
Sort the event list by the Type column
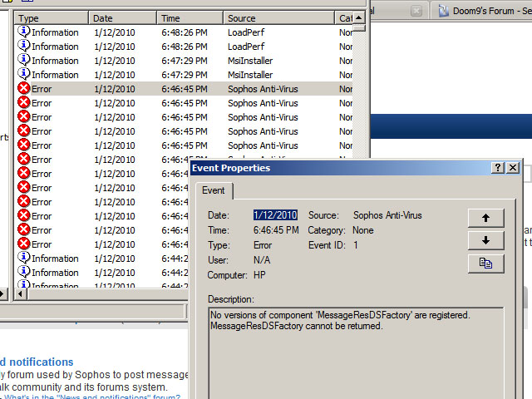coord(52,18)
